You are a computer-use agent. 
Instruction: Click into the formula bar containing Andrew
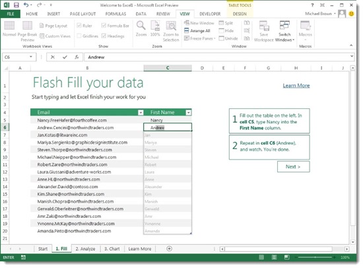coord(216,57)
